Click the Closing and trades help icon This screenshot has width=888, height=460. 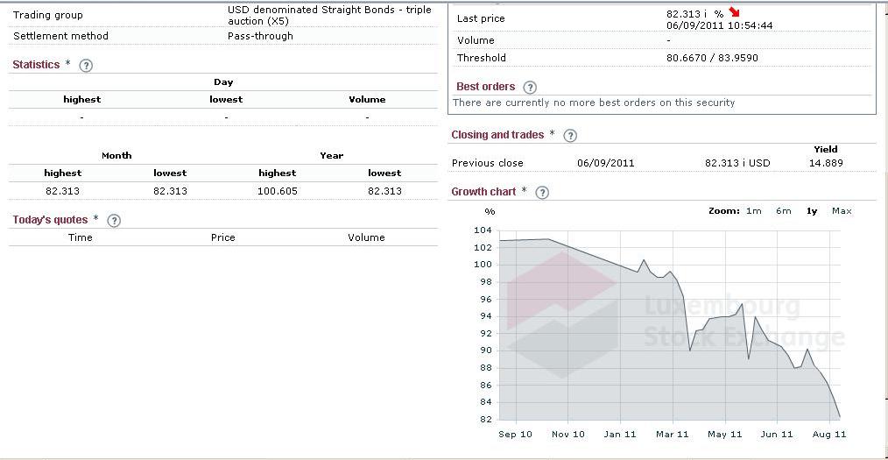pos(570,136)
